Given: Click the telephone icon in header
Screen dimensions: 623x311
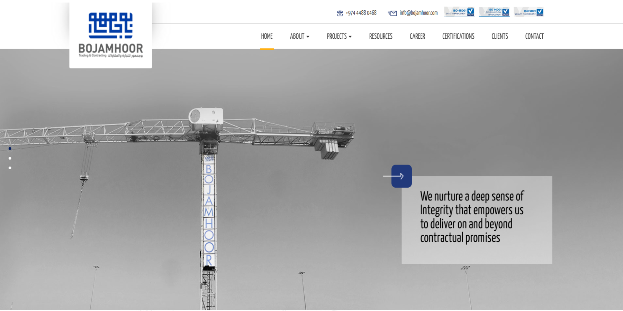Looking at the screenshot, I should pos(340,13).
